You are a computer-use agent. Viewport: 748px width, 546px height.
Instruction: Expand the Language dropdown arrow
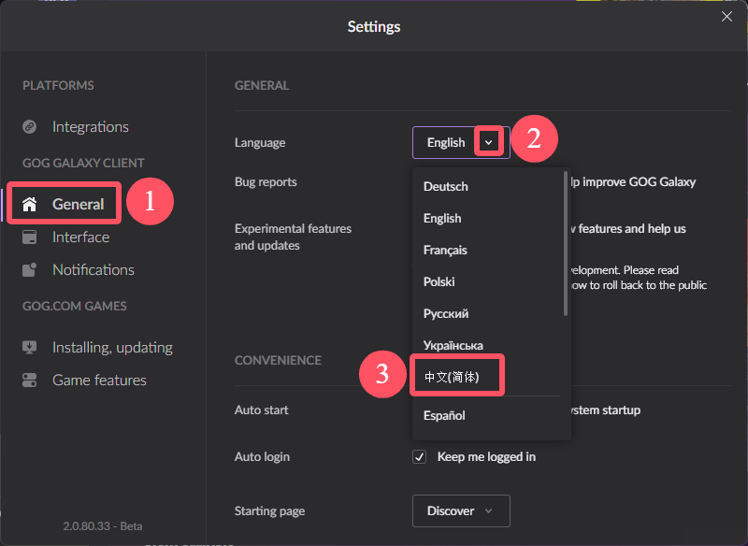click(x=488, y=142)
